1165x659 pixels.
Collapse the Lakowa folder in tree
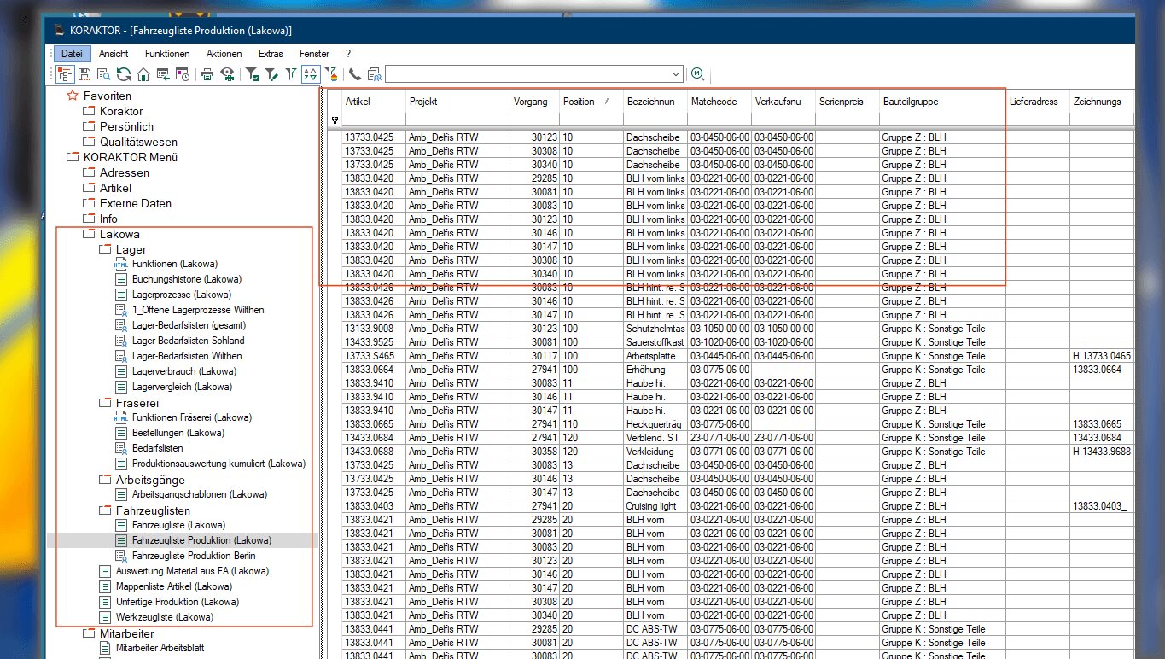[x=90, y=234]
